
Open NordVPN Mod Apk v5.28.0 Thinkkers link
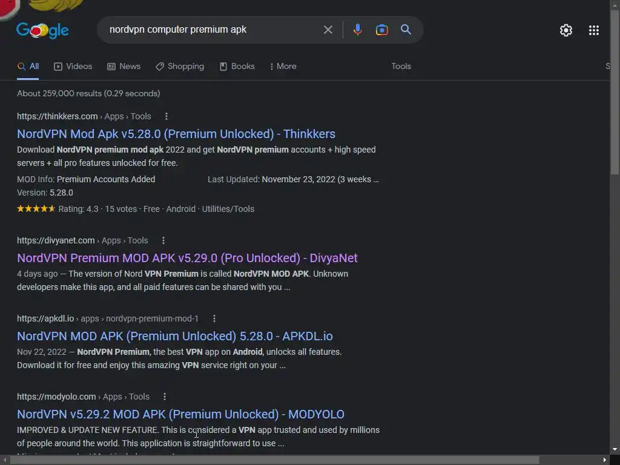tap(176, 134)
